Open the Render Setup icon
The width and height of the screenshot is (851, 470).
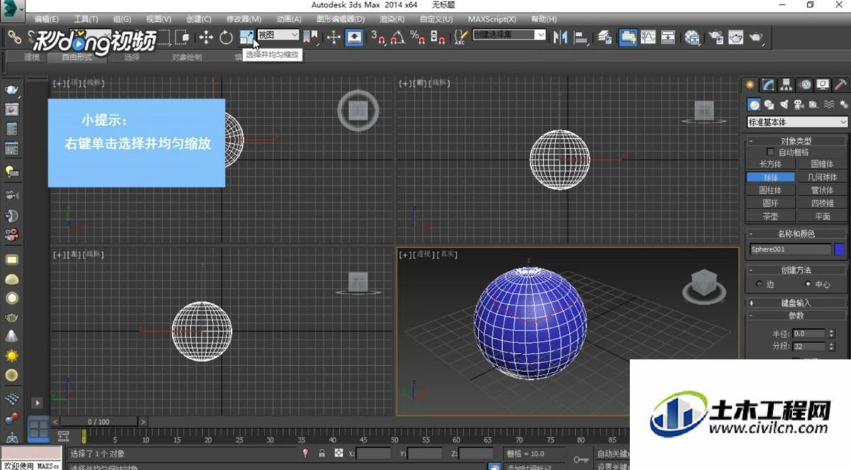[716, 38]
